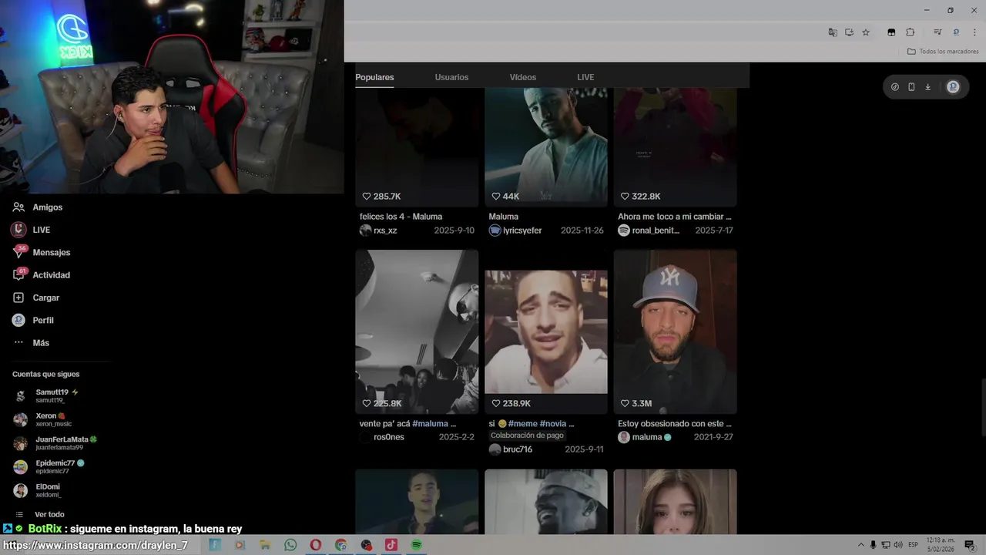Open the black mask browser extension
986x555 pixels.
coord(891,32)
